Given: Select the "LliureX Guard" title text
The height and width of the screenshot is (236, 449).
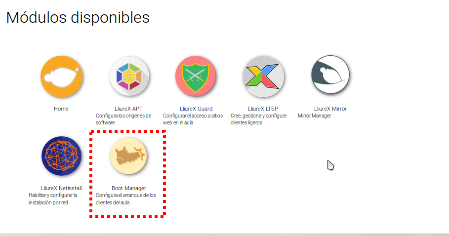Looking at the screenshot, I should click(196, 109).
